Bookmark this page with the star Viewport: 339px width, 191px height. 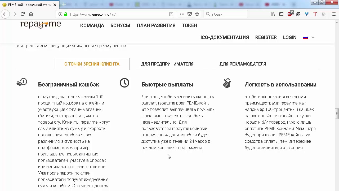(197, 14)
